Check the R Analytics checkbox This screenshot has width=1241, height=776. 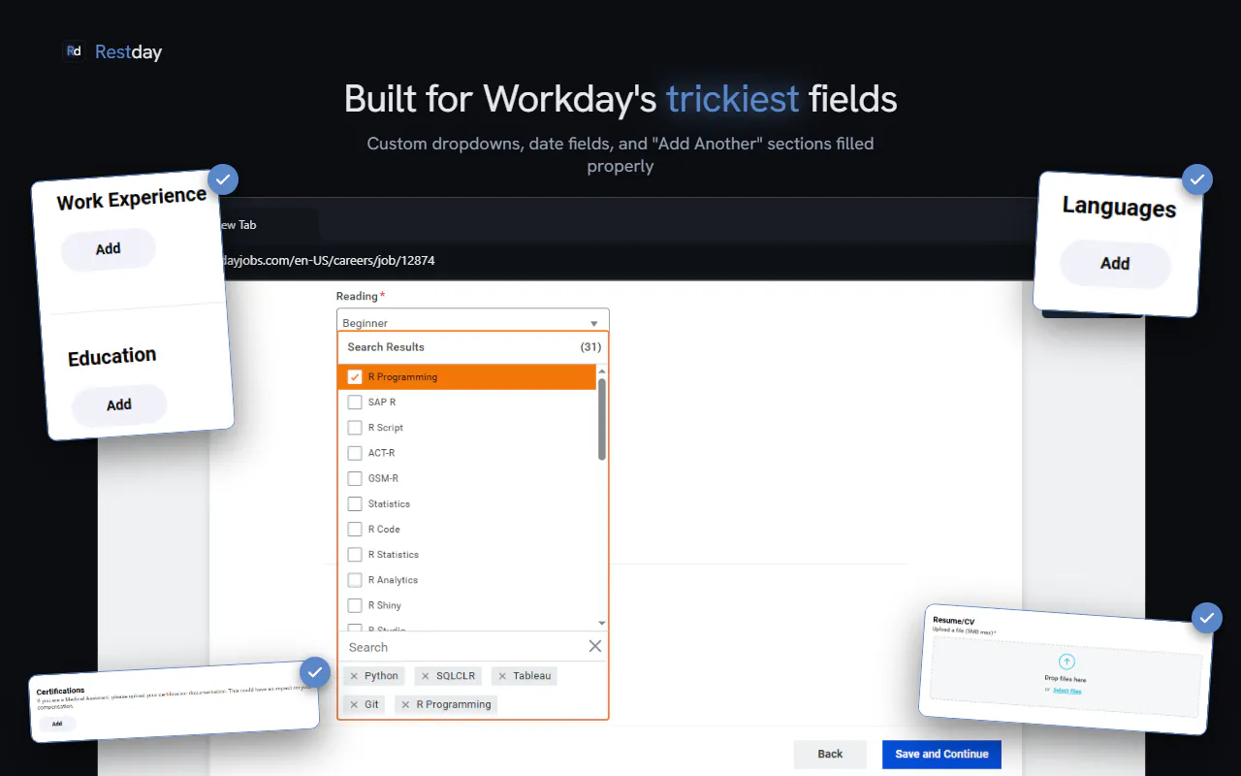click(355, 580)
